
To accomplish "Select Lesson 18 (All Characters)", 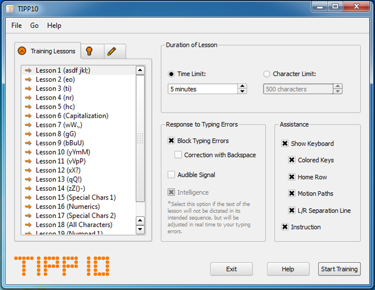I will tap(79, 225).
